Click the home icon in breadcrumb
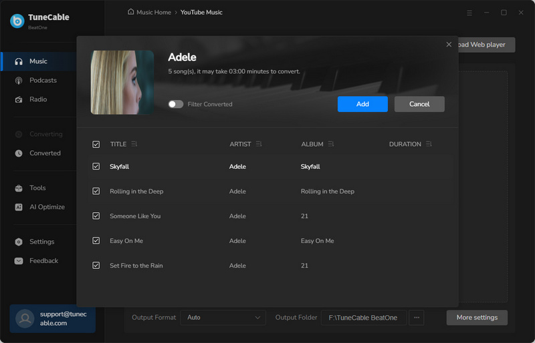Viewport: 535px width, 343px height. click(x=130, y=12)
